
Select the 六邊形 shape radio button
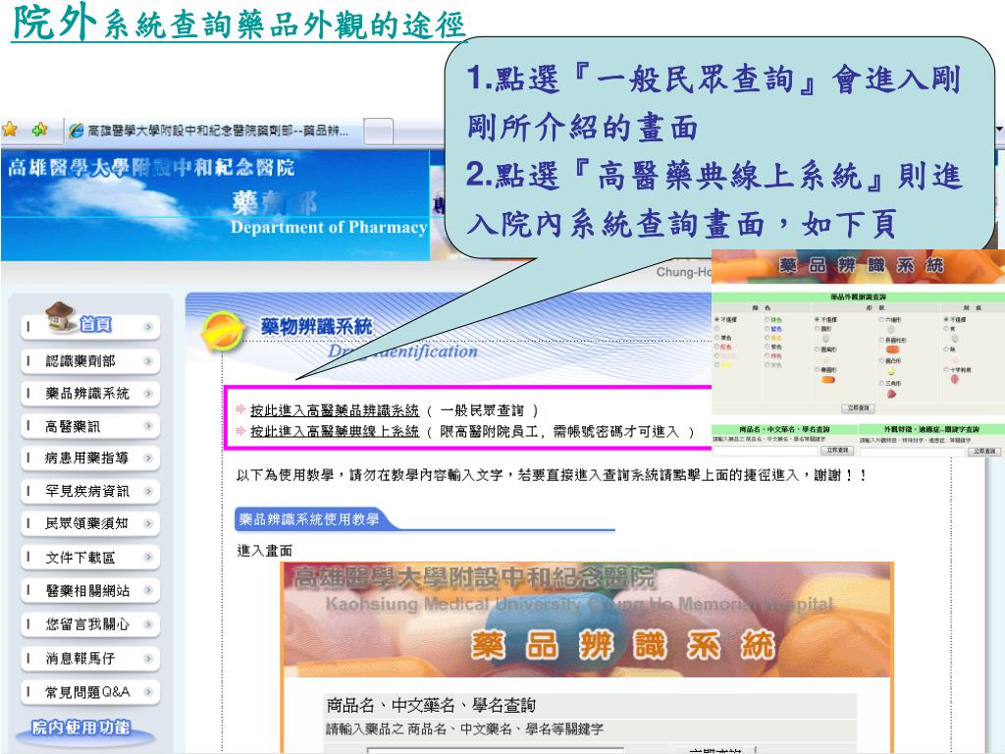[x=881, y=319]
